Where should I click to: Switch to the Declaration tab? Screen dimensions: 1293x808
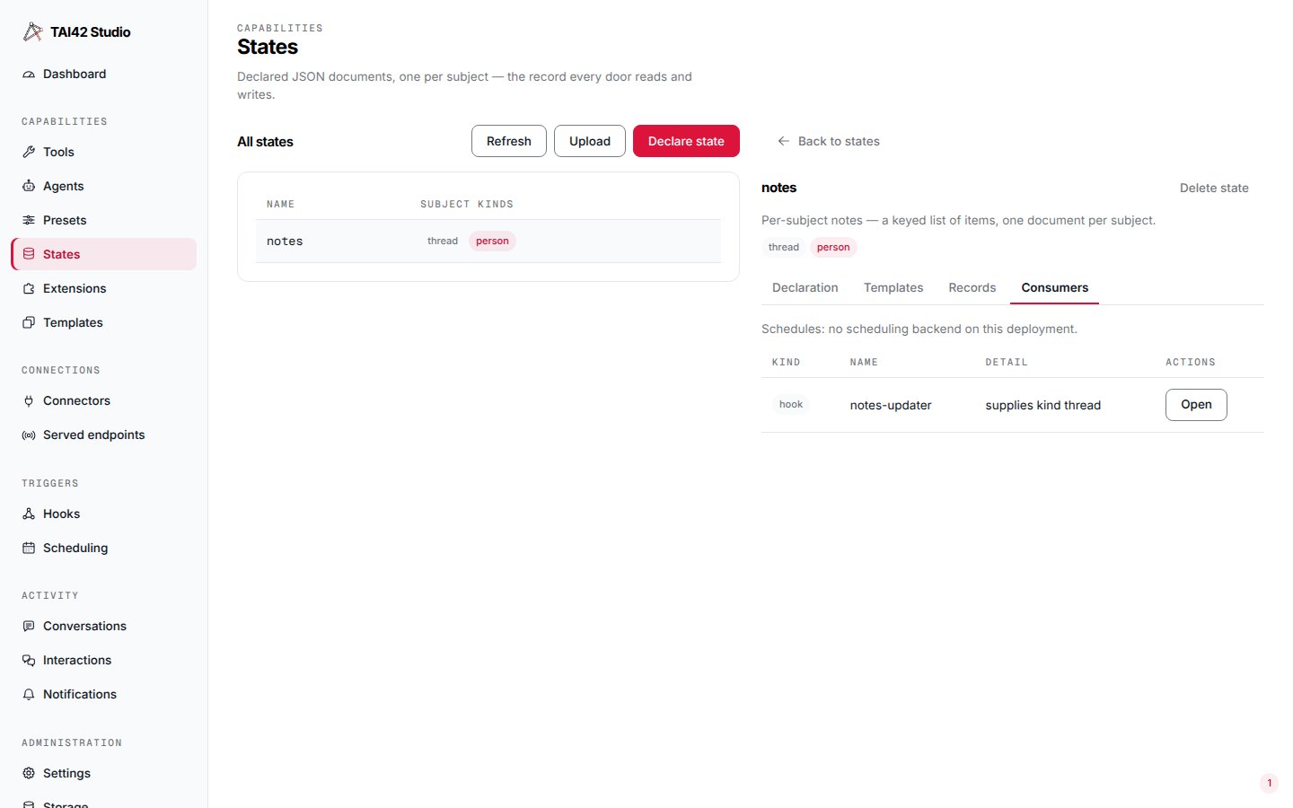coord(805,288)
